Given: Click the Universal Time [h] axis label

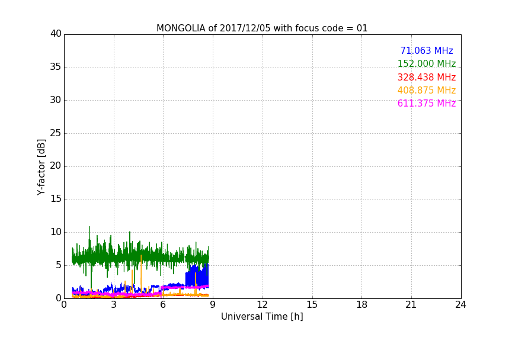Looking at the screenshot, I should pyautogui.click(x=262, y=316).
